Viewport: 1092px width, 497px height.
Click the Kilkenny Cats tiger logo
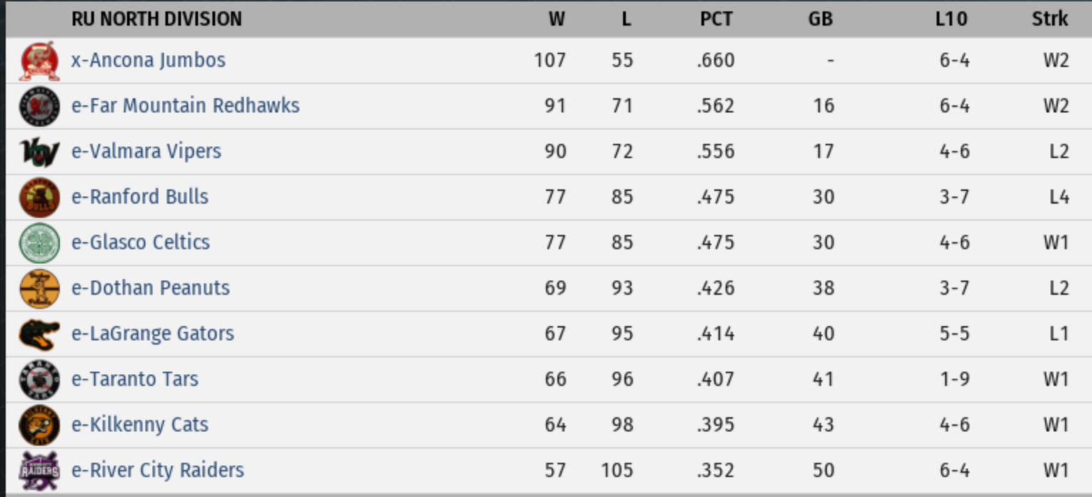coord(39,425)
